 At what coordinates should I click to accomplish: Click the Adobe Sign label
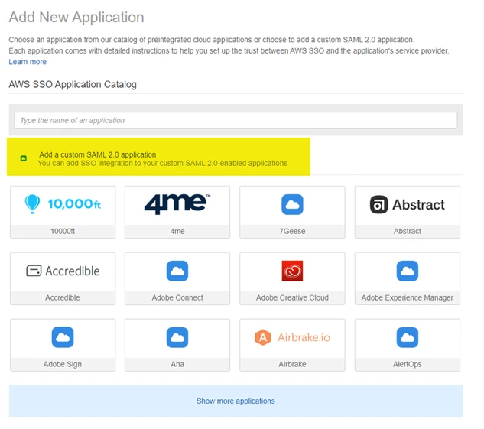click(x=63, y=364)
